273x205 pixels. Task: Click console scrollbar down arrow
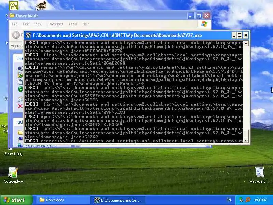click(x=246, y=140)
